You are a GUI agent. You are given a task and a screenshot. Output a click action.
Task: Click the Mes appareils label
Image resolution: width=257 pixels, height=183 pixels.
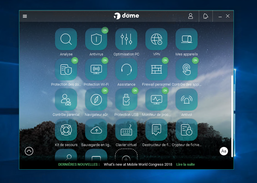point(186,54)
